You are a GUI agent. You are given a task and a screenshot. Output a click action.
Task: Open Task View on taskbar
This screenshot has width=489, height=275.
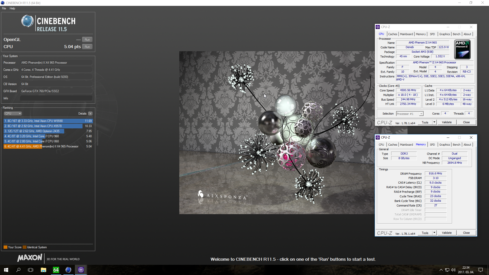(x=31, y=270)
